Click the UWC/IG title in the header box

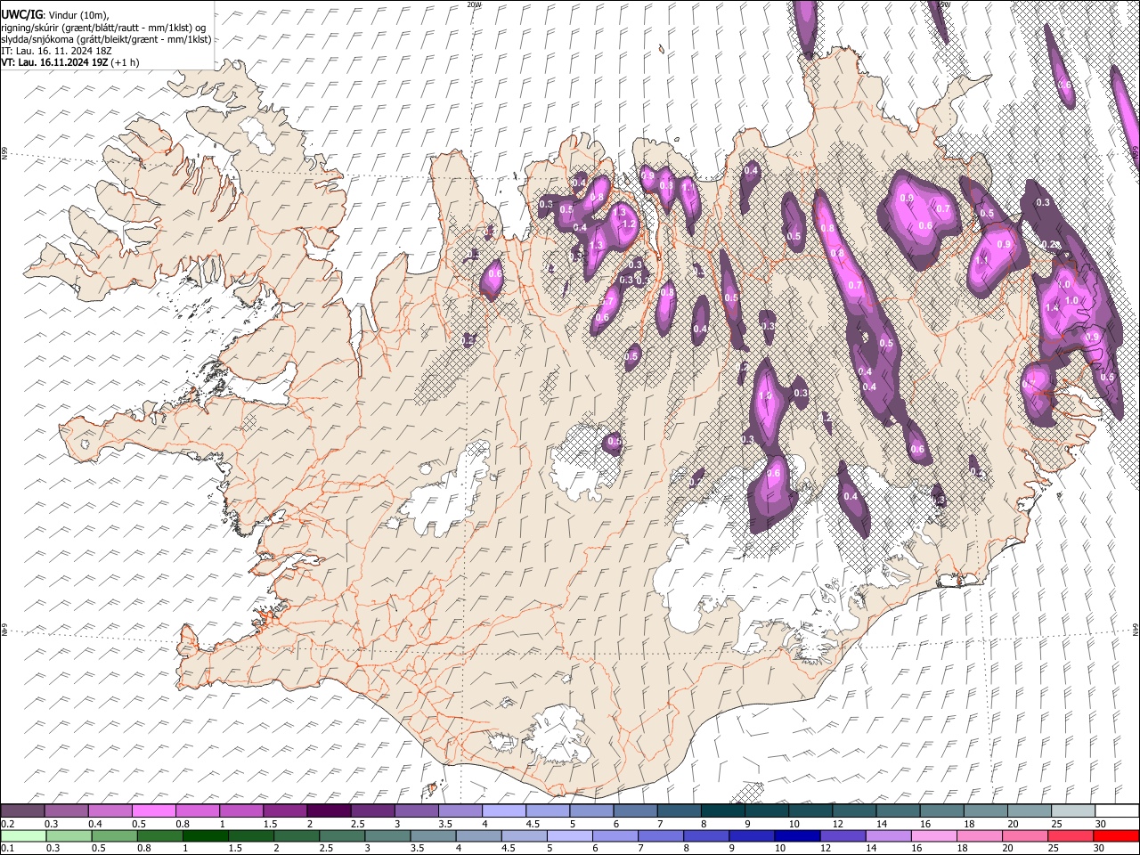(21, 15)
